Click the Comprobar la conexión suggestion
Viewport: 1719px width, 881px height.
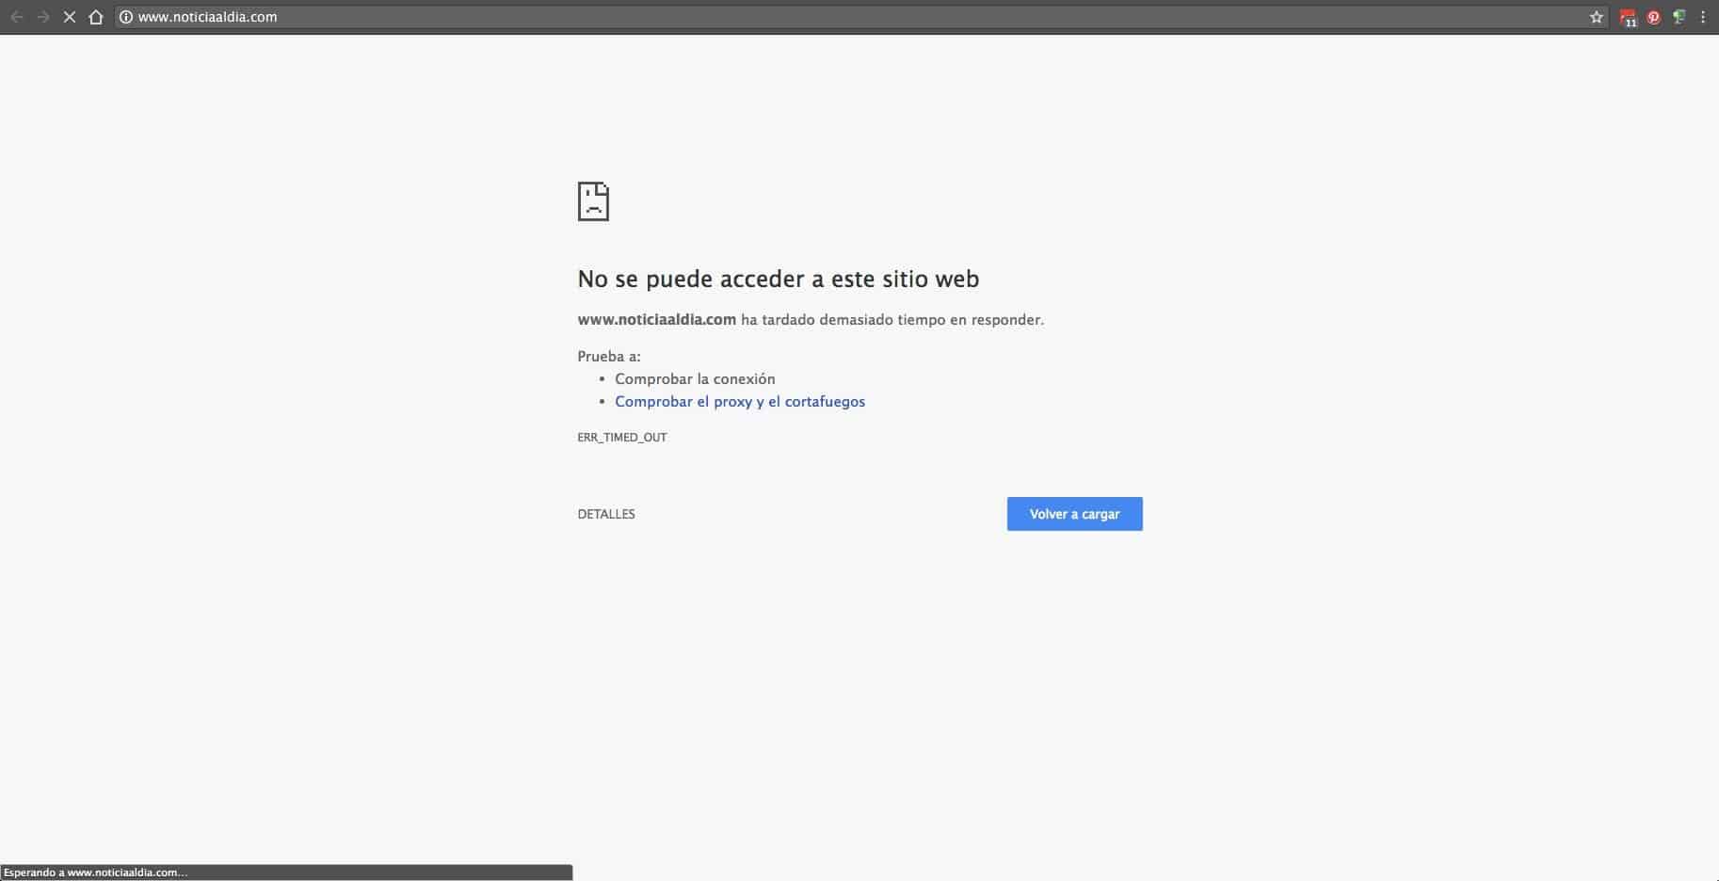(x=695, y=379)
